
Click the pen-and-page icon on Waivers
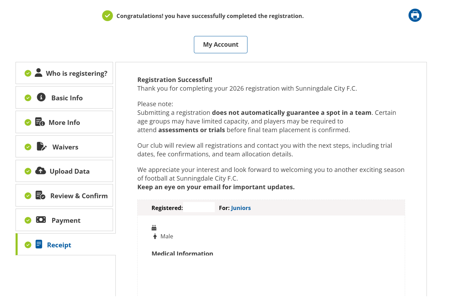41,146
